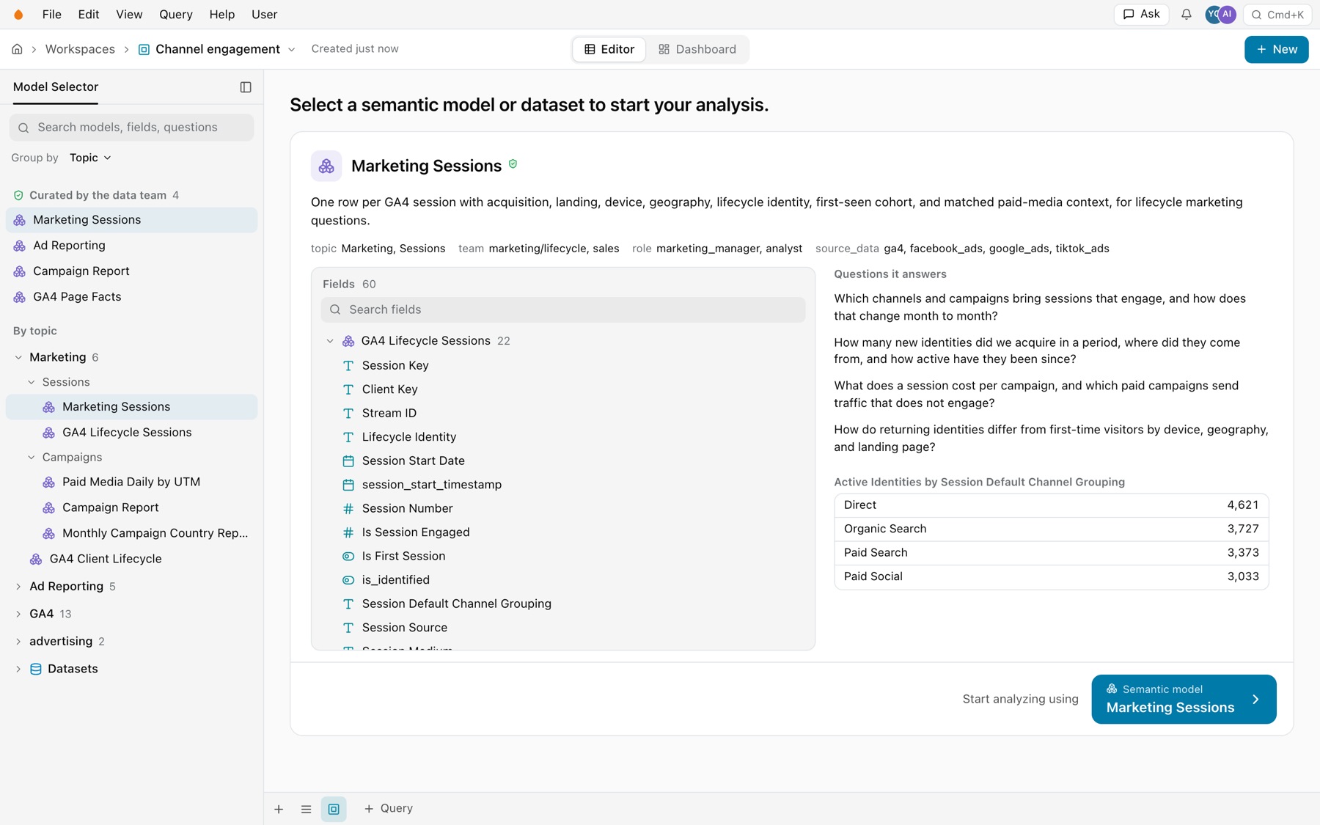Open the Group by Topic dropdown

pos(90,158)
